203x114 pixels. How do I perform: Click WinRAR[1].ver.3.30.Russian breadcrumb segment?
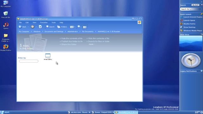coord(109,32)
